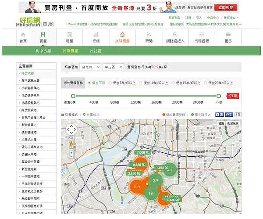Click the 我要刊登 link
Viewport: 263px width, 219px height.
[x=174, y=18]
